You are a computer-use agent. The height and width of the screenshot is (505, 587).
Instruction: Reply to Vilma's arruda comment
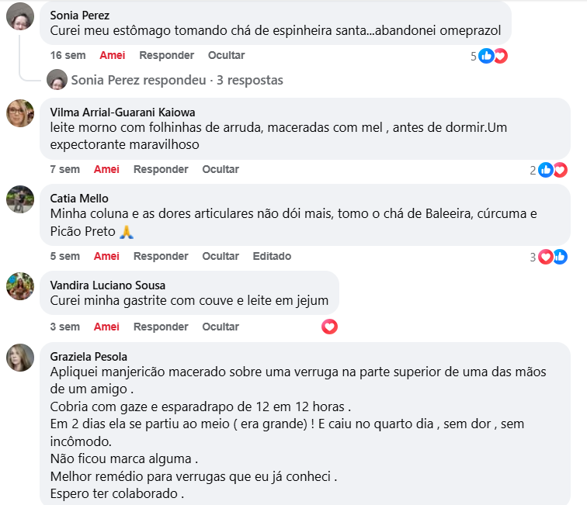(161, 169)
